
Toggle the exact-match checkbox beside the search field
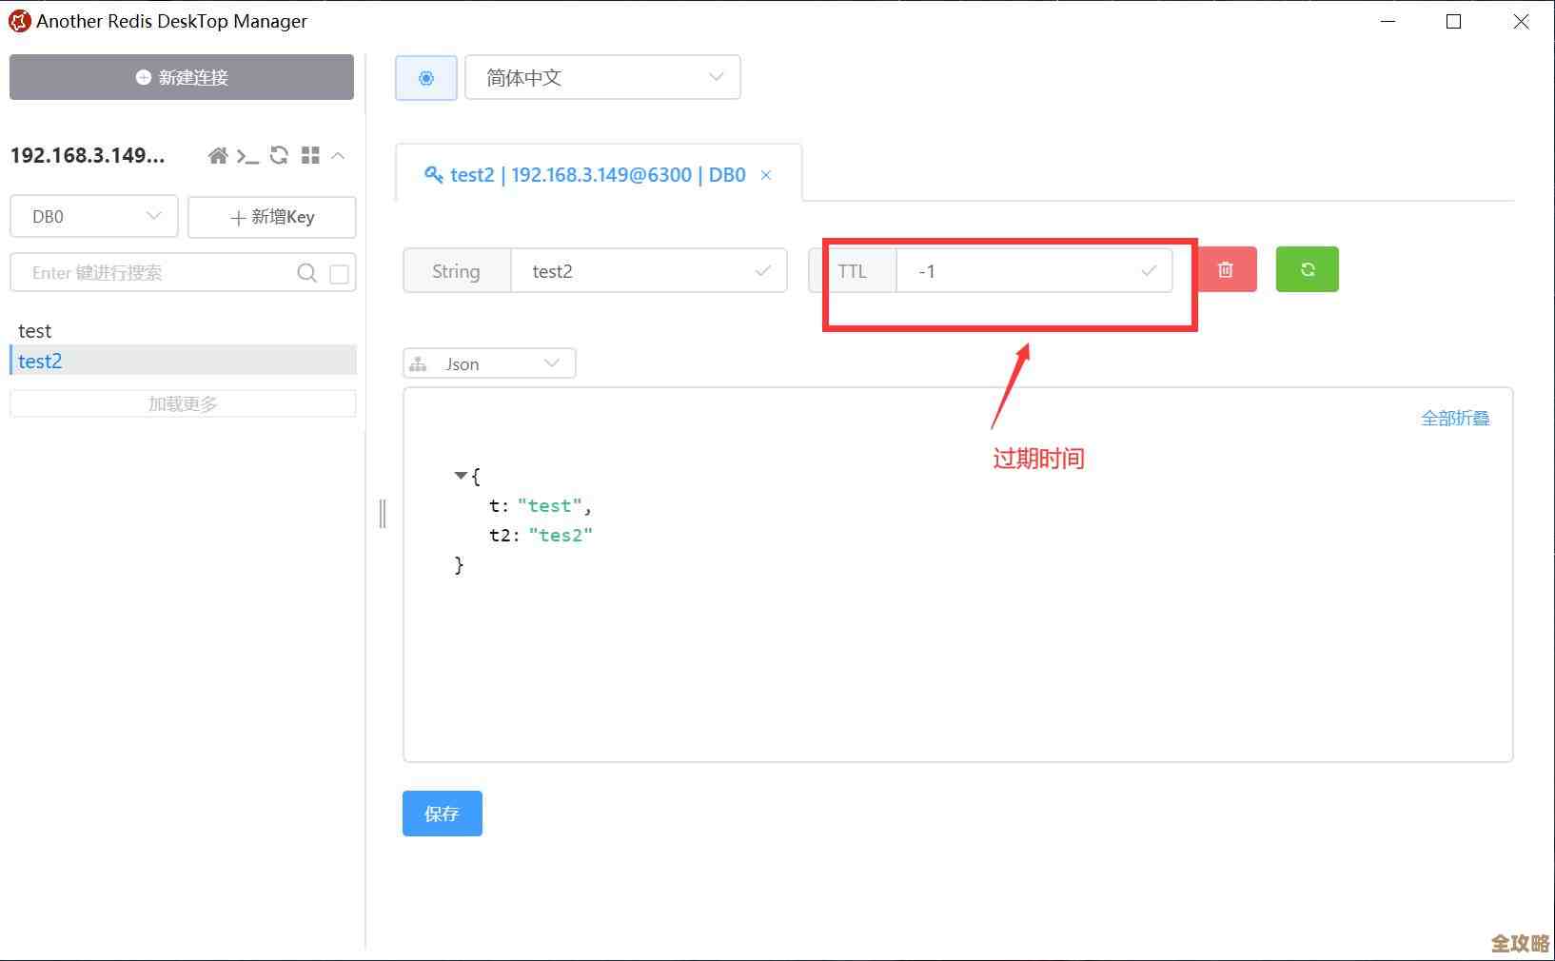point(339,273)
